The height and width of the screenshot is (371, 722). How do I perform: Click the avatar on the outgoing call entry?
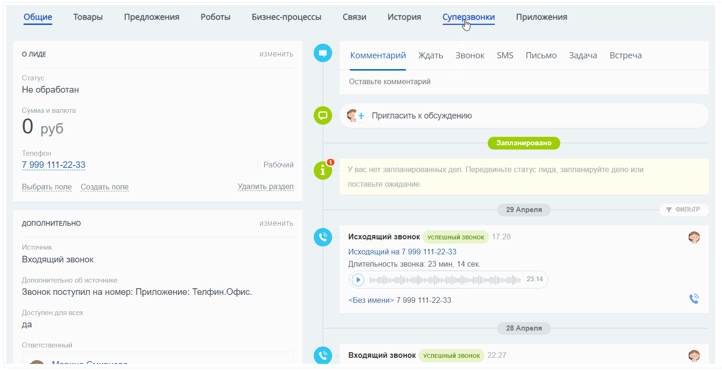[x=694, y=237]
